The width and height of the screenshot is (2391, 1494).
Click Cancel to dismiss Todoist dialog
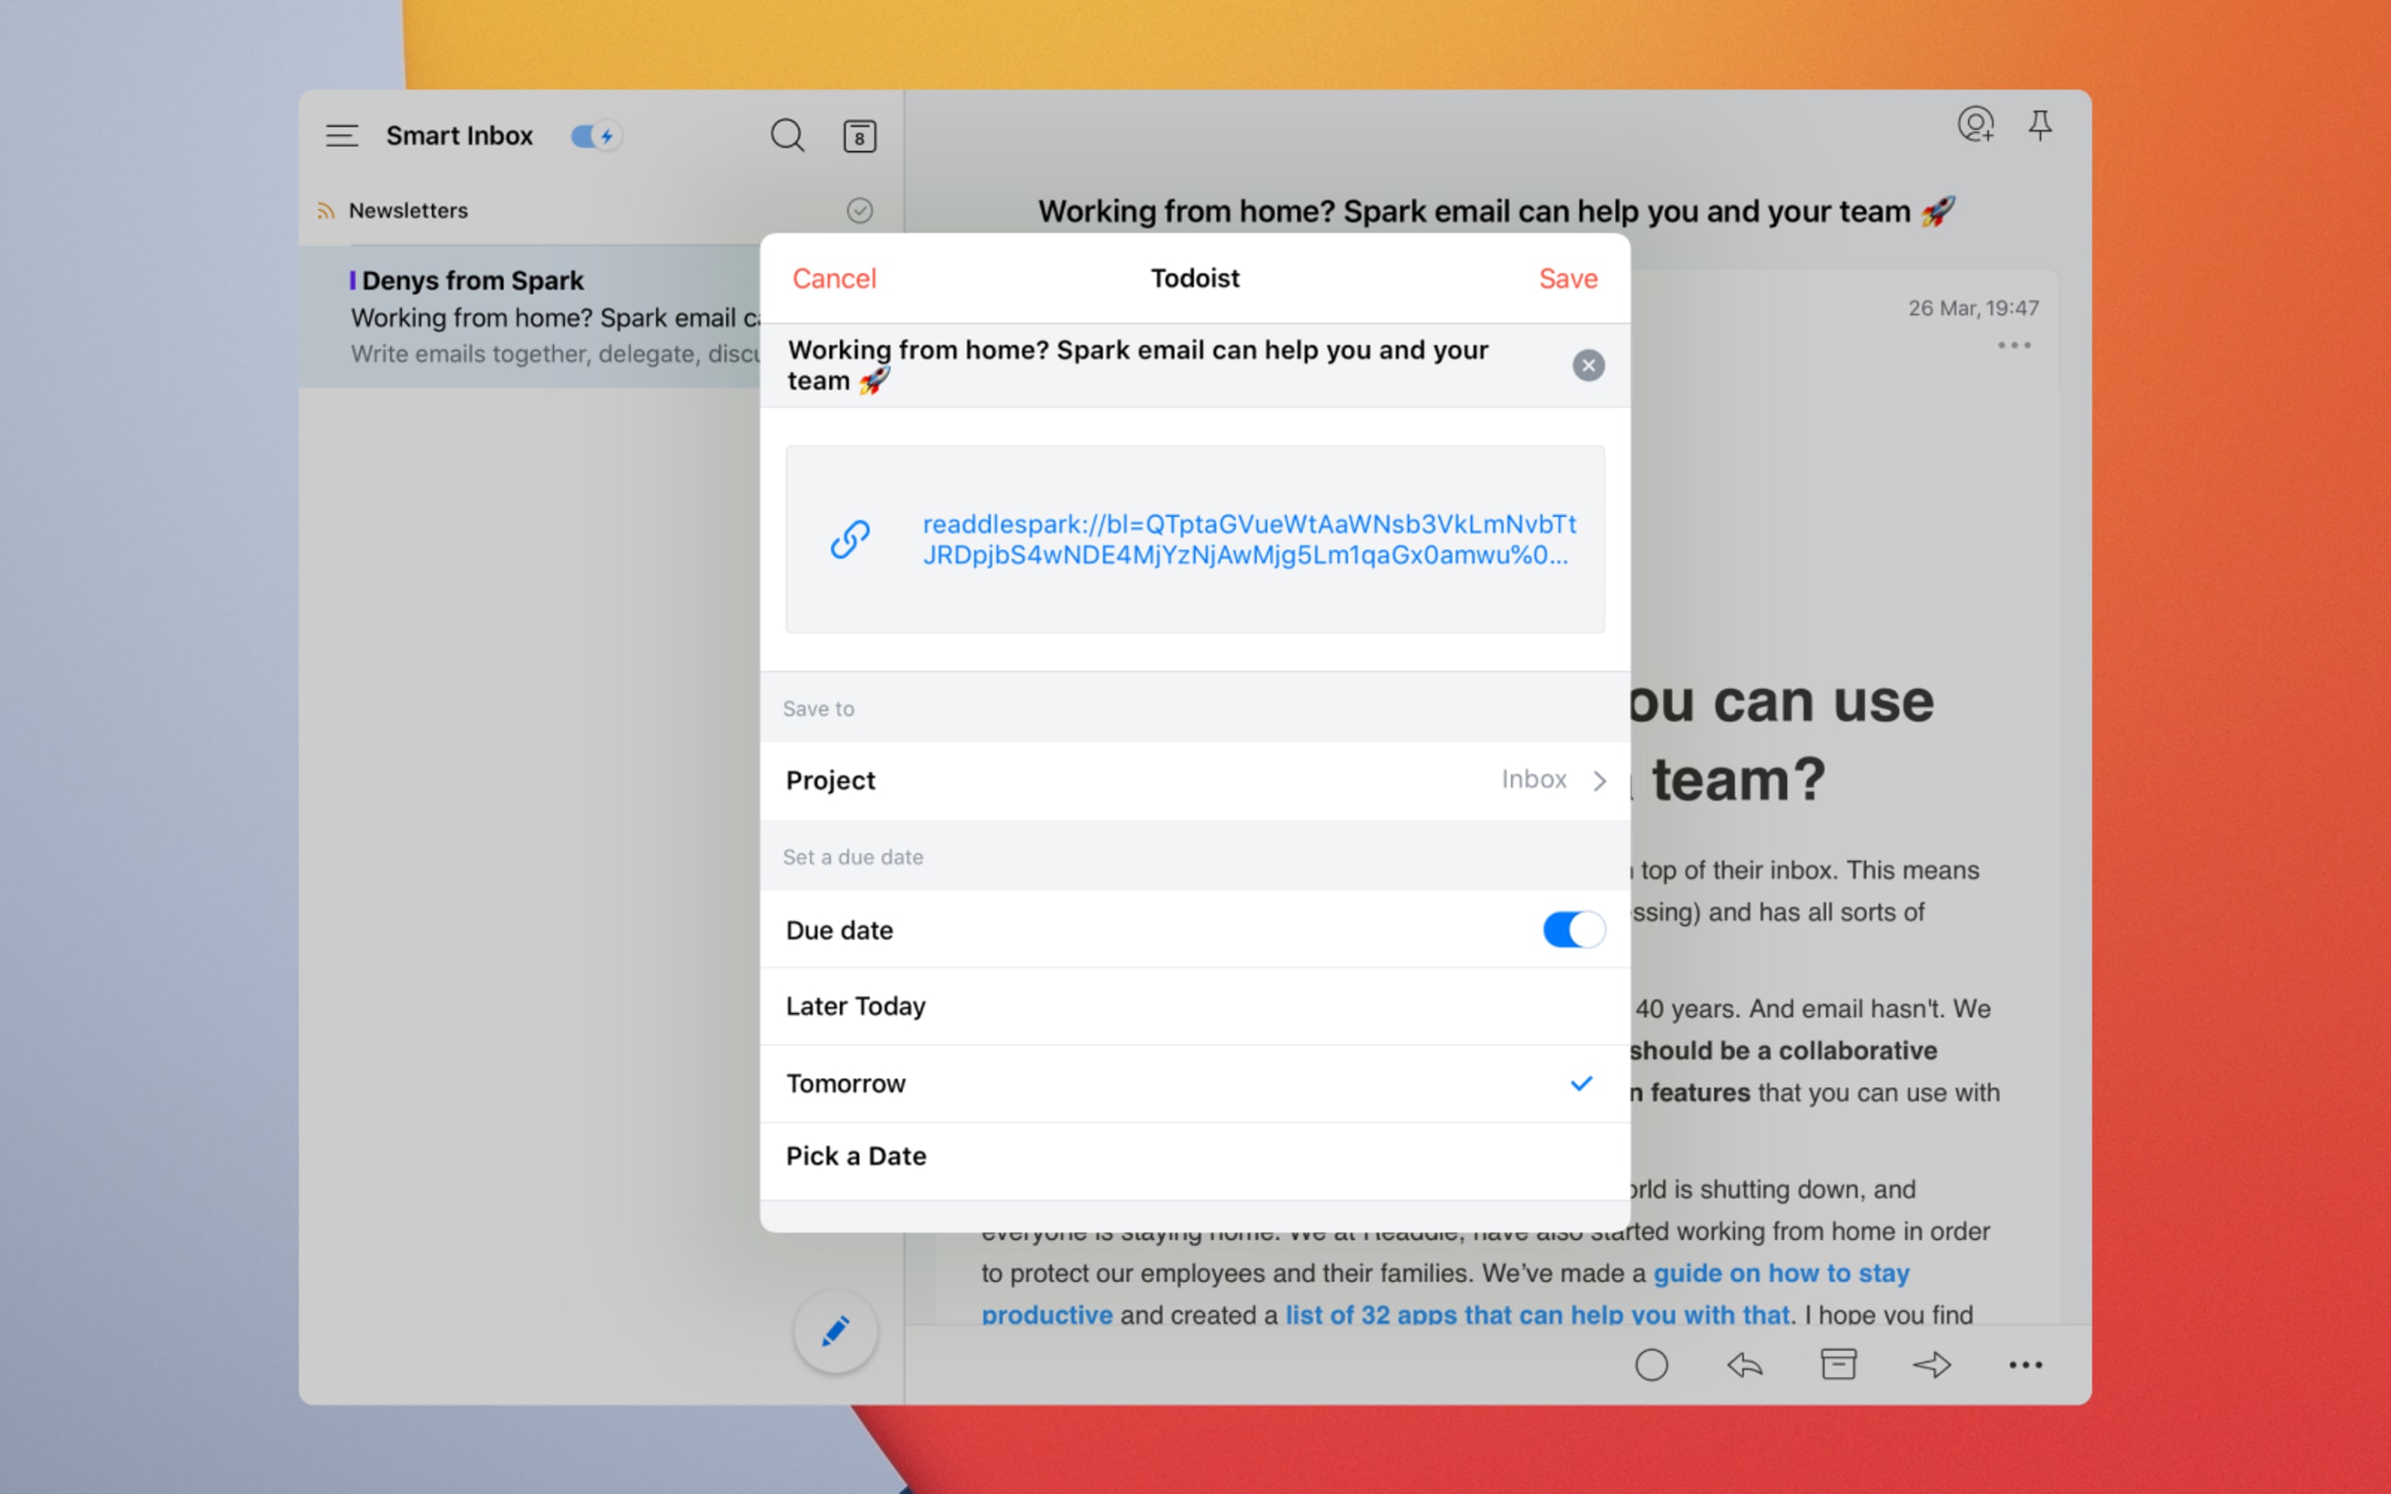[833, 277]
